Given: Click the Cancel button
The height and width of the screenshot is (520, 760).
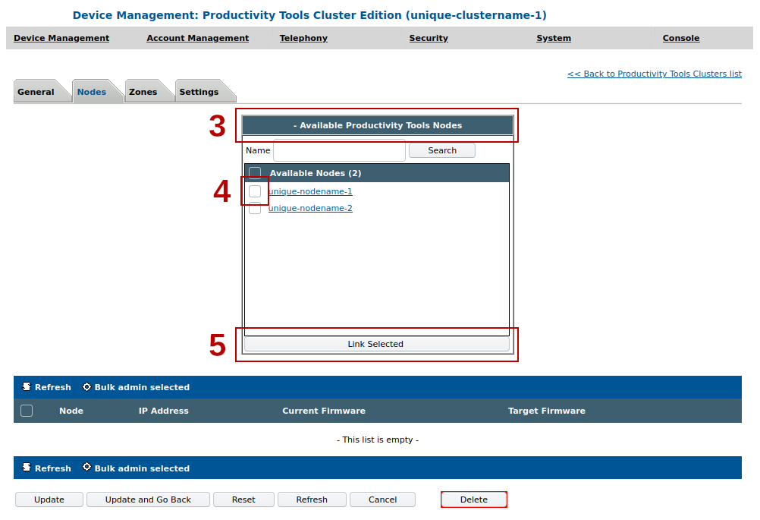Looking at the screenshot, I should pyautogui.click(x=382, y=500).
